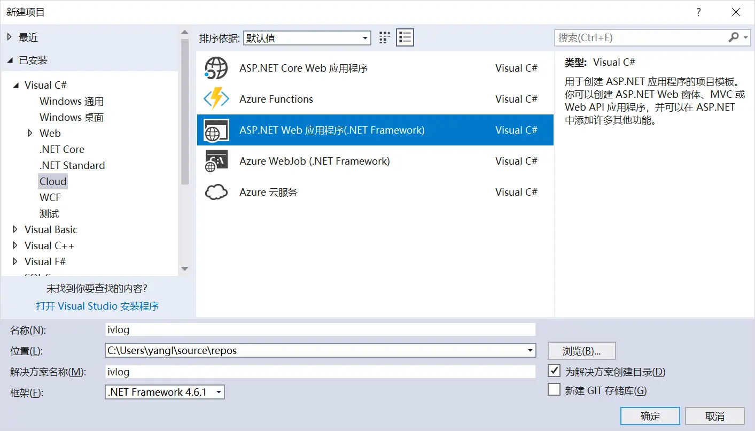Click the ASP.NET Web 应用程序(.NET Framework) template icon

pos(216,130)
